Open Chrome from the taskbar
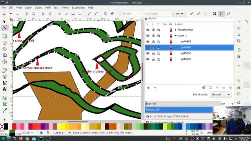 tap(27, 138)
